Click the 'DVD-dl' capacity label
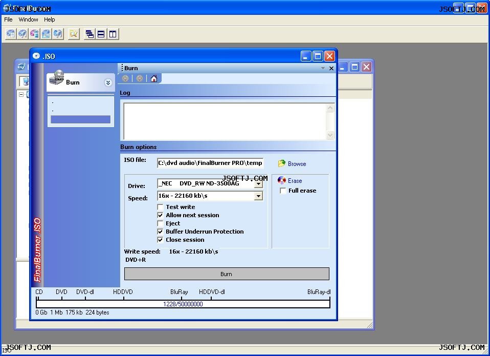 [x=85, y=292]
